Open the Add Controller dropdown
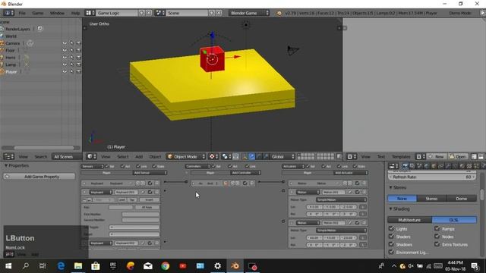The image size is (486, 273). [x=245, y=173]
